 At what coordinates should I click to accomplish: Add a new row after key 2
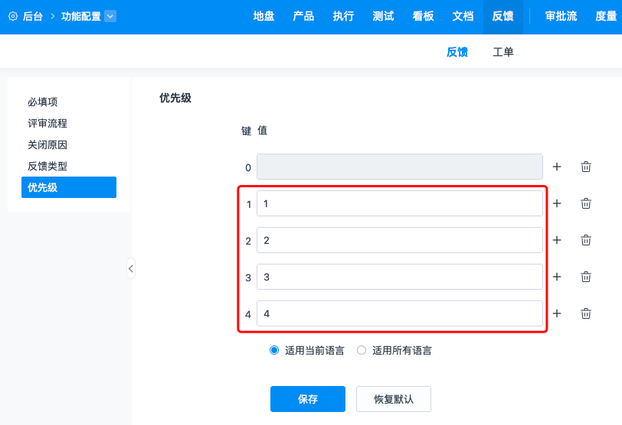[557, 240]
